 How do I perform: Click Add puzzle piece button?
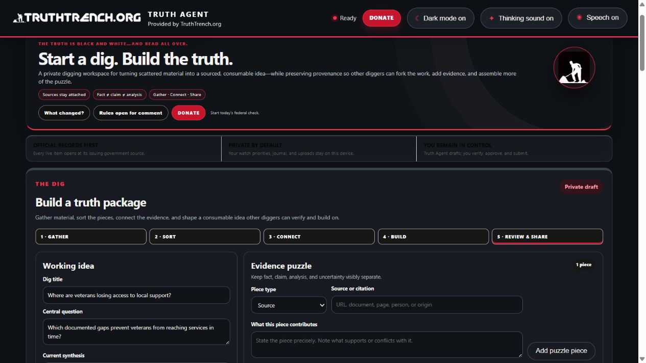(x=561, y=350)
